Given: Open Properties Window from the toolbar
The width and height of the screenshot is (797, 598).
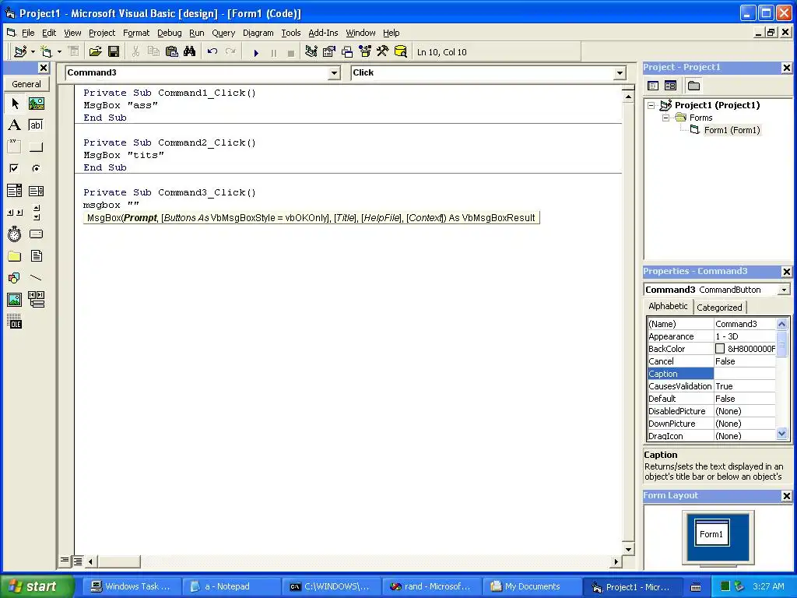Looking at the screenshot, I should click(329, 51).
